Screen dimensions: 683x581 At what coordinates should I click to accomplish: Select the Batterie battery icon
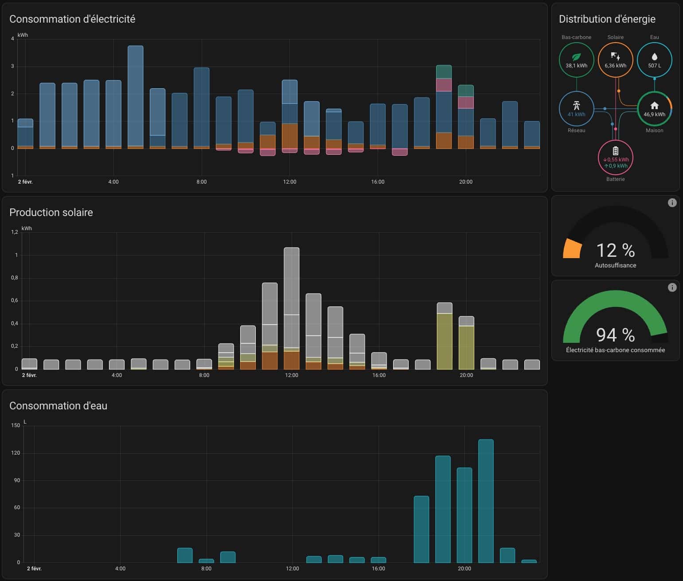pyautogui.click(x=615, y=151)
